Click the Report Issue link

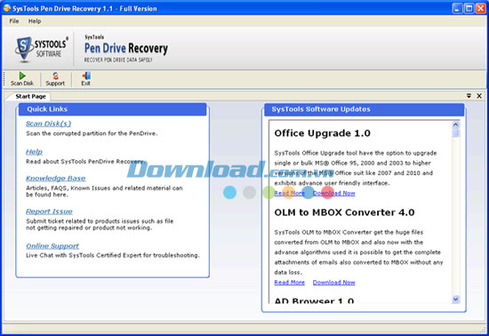[49, 212]
